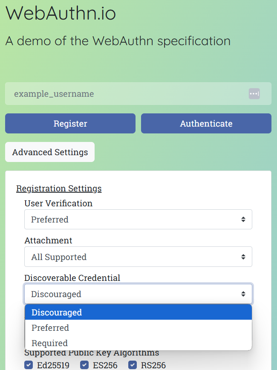Collapse the Advanced Settings panel
Screen dimensions: 277x370
49,152
